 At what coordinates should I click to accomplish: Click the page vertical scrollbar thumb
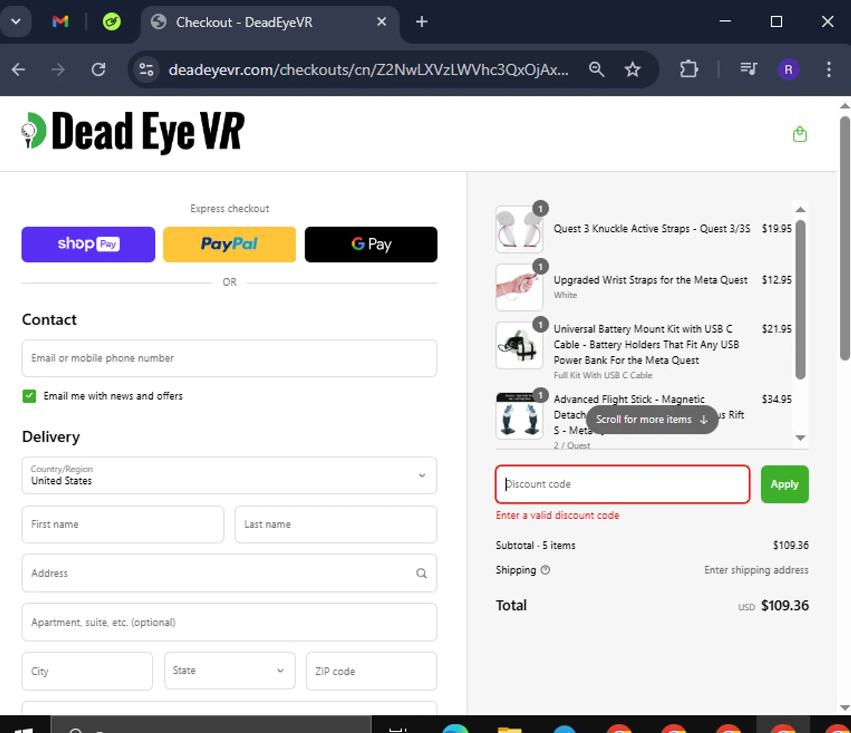click(x=845, y=238)
